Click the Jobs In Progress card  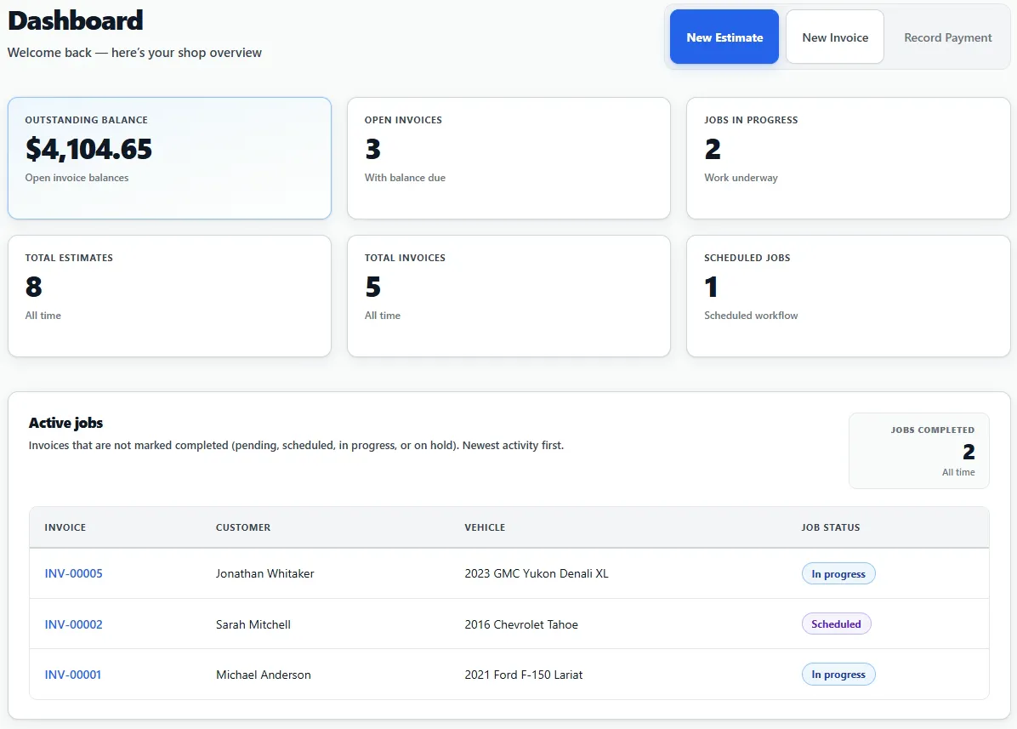pos(849,158)
